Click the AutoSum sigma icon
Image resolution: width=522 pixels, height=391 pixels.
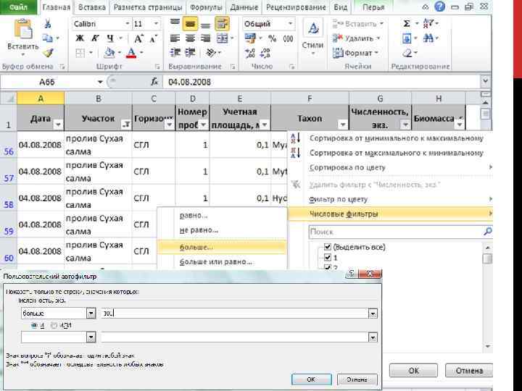click(407, 24)
